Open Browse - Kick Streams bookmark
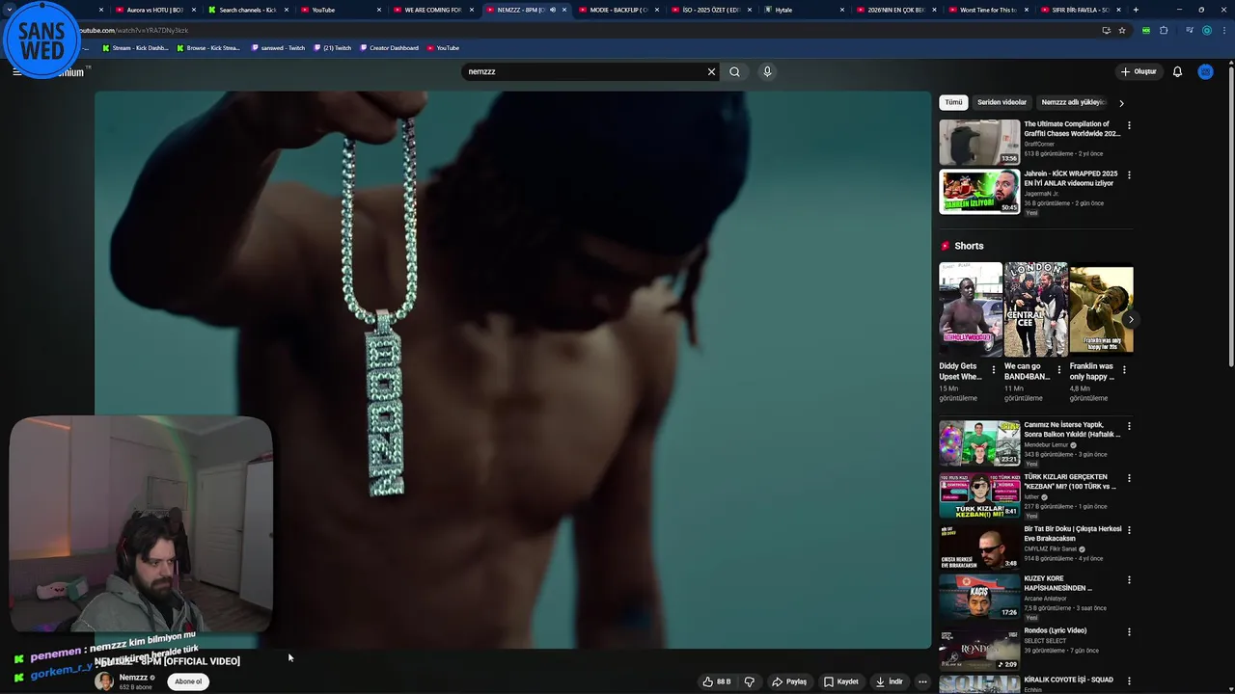 point(209,47)
